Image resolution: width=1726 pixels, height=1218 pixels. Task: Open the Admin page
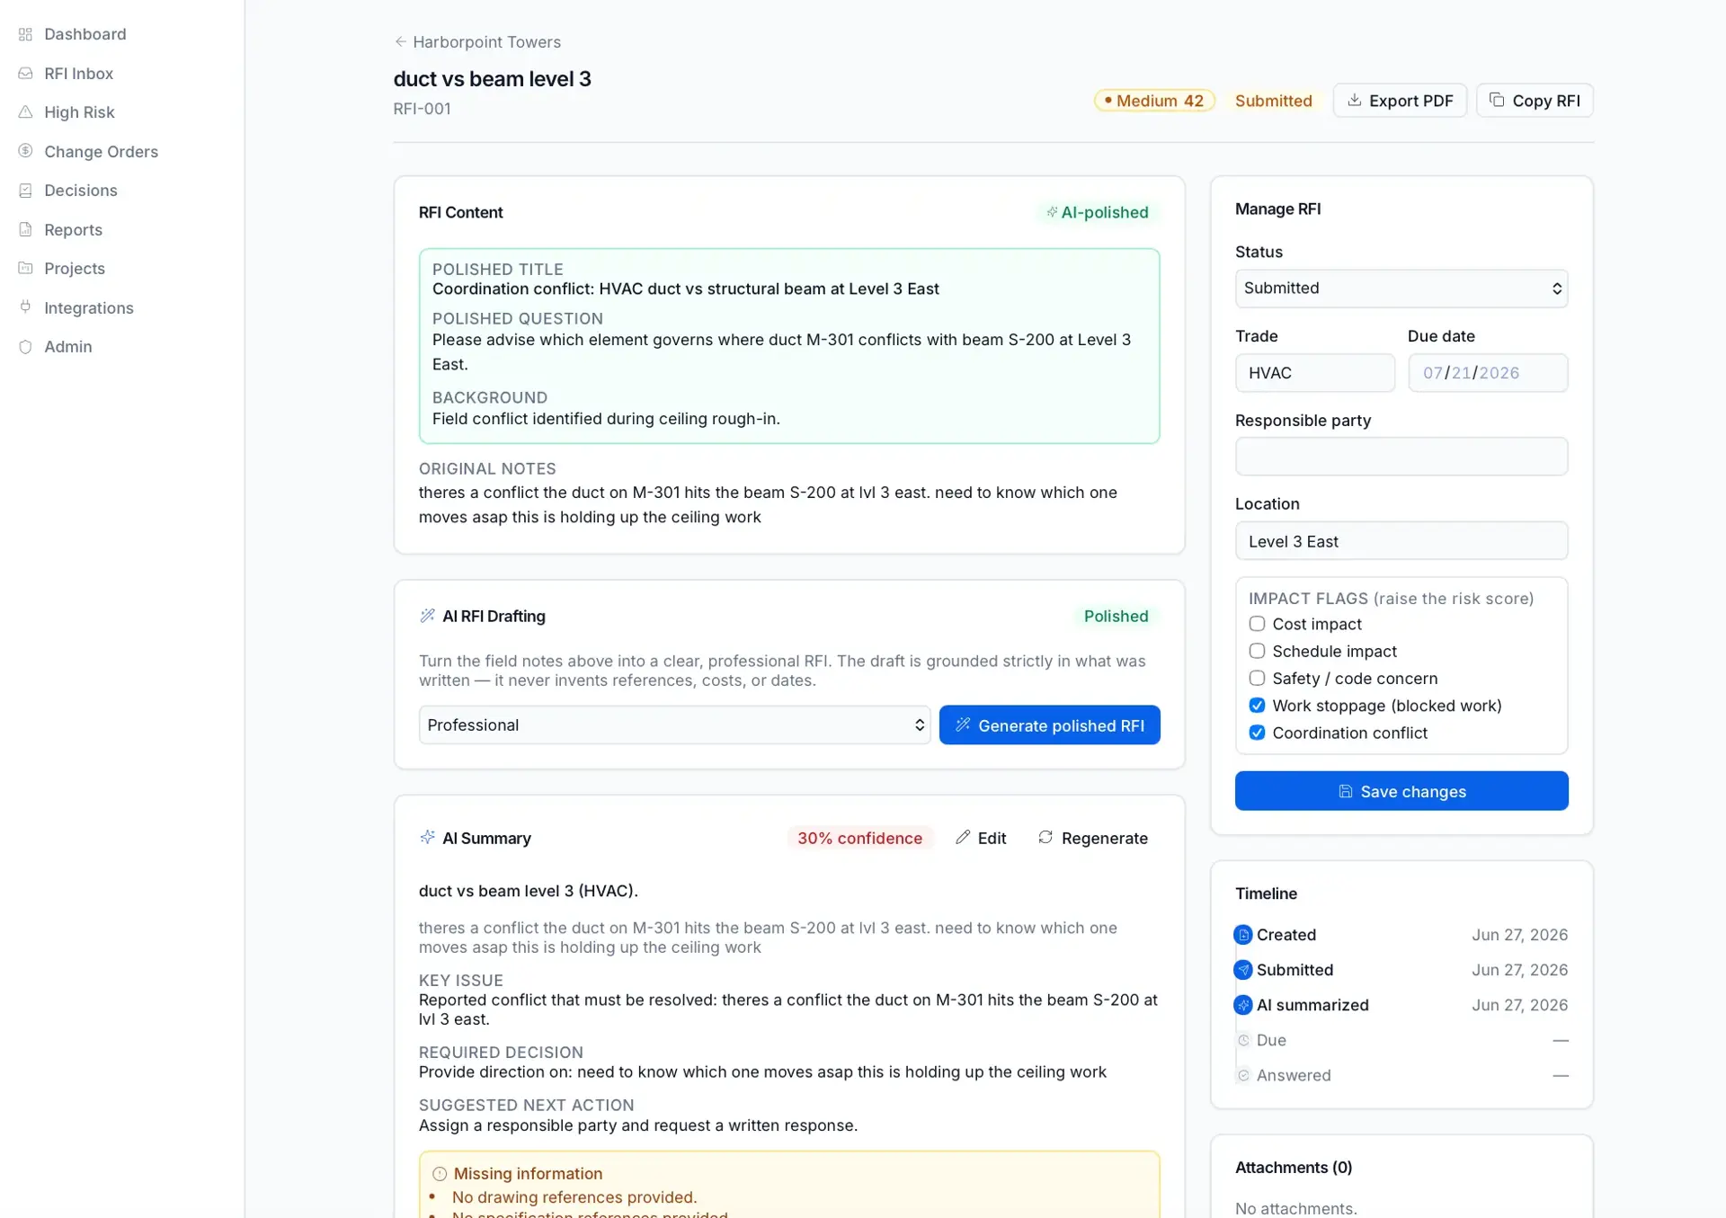tap(68, 347)
